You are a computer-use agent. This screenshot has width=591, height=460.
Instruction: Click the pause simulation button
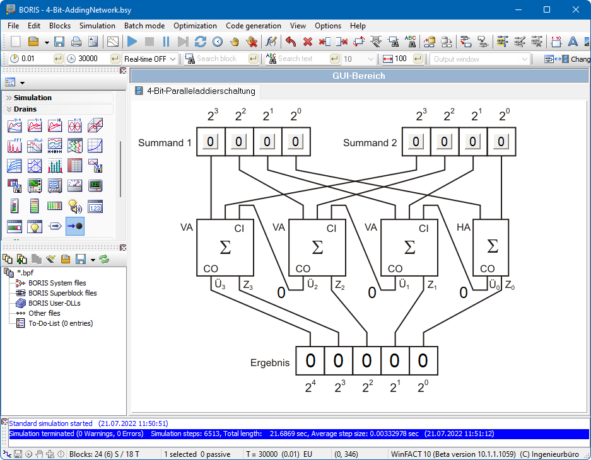166,42
